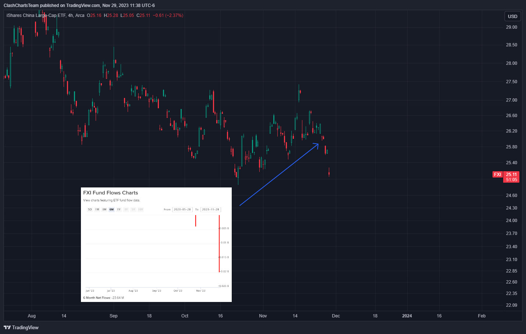Select the 1Y range in the fund flows panel
This screenshot has width=526, height=334.
pos(119,210)
